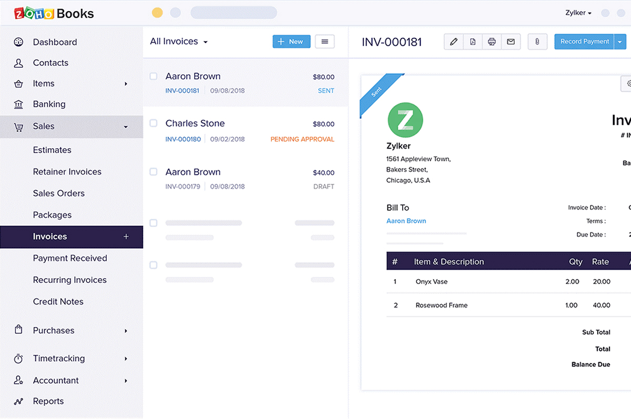This screenshot has height=419, width=631.
Task: Click the Rosewood Frame line item
Action: coord(442,305)
